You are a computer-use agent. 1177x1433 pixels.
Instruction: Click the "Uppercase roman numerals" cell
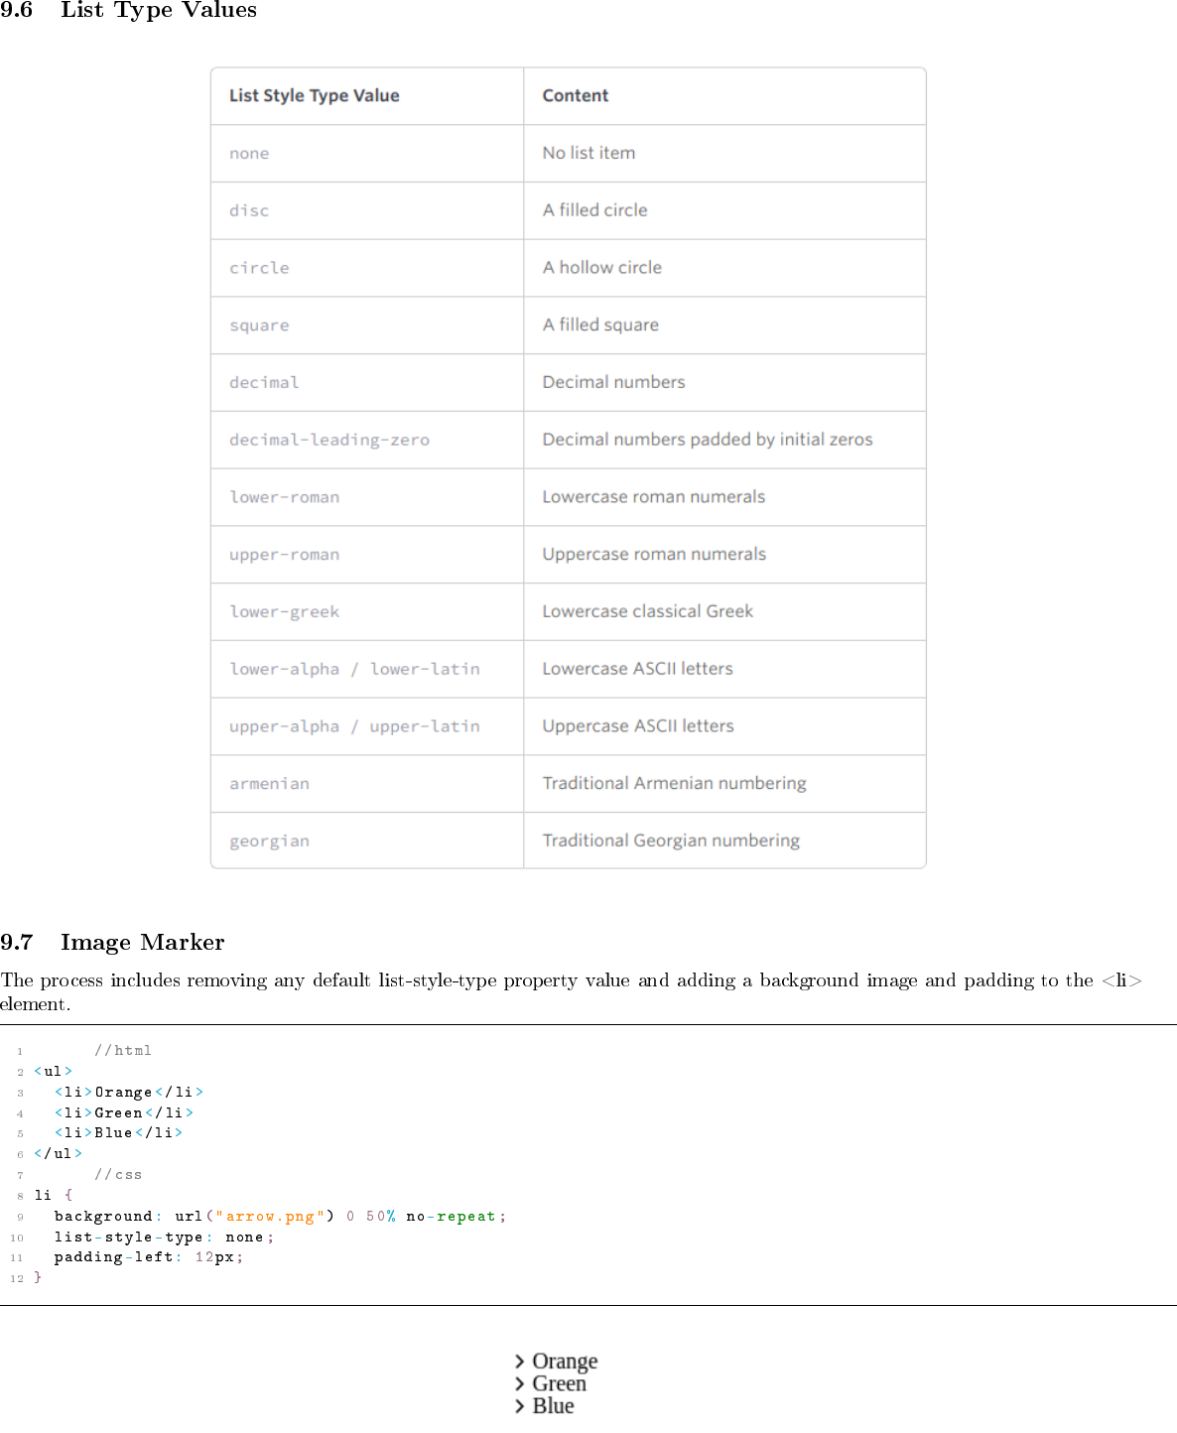coord(653,555)
